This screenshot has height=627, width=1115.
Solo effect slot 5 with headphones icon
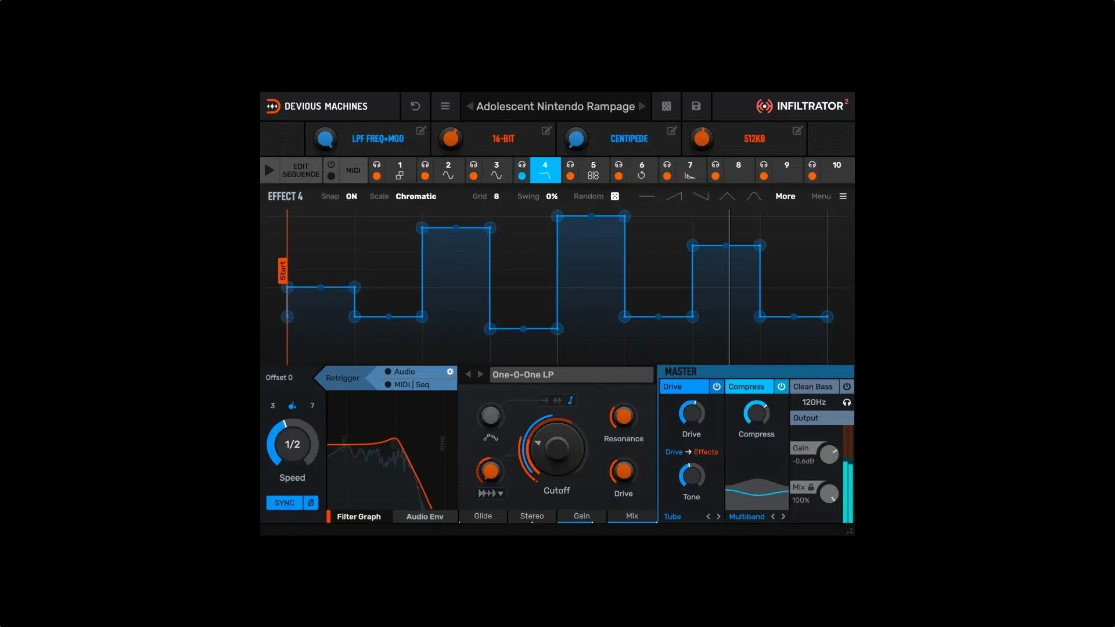(x=570, y=165)
